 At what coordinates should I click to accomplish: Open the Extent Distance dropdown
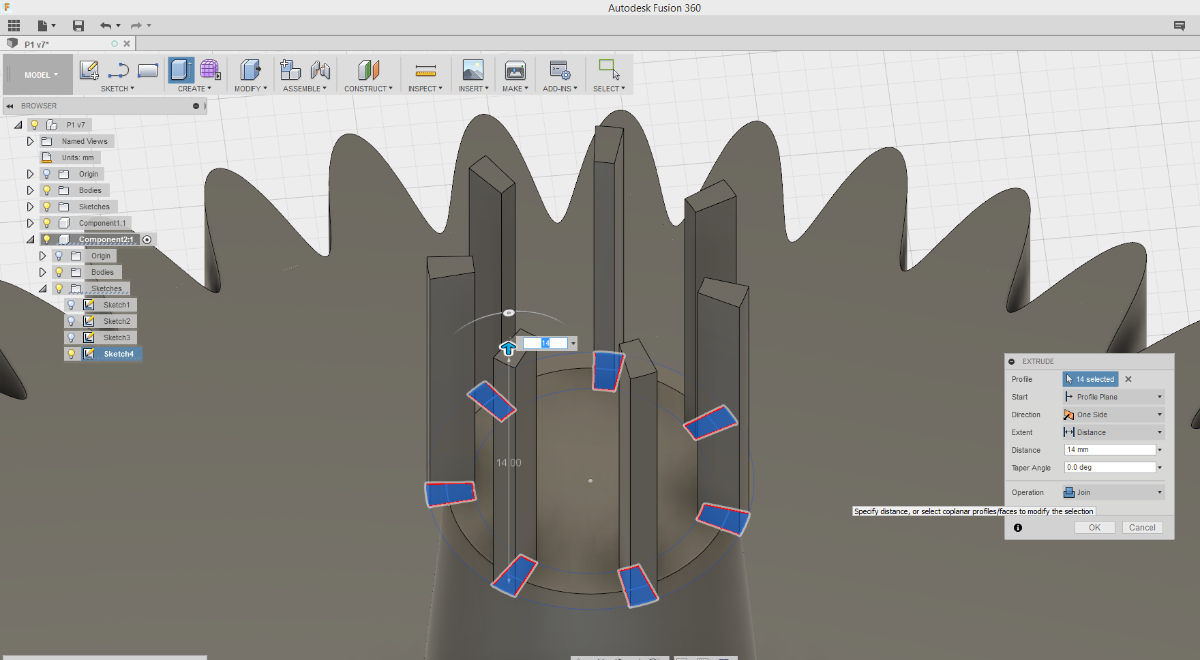click(x=1113, y=432)
